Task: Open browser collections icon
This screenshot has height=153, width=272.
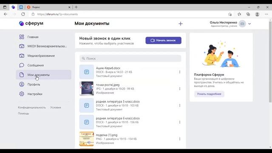Action: (x=248, y=14)
